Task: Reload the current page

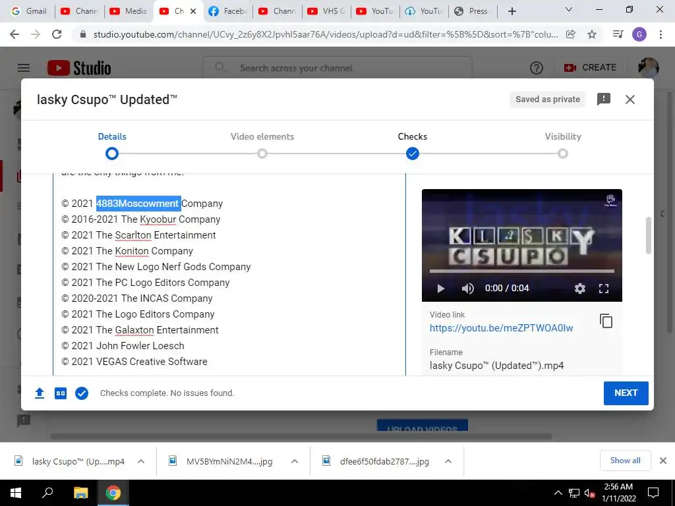Action: pyautogui.click(x=57, y=34)
